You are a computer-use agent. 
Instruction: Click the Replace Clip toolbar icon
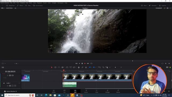click(x=74, y=67)
